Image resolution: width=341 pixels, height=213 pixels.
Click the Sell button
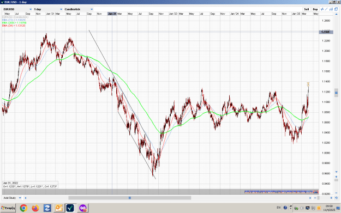click(307, 9)
